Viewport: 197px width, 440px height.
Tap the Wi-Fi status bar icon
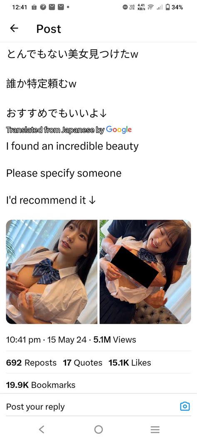(151, 7)
